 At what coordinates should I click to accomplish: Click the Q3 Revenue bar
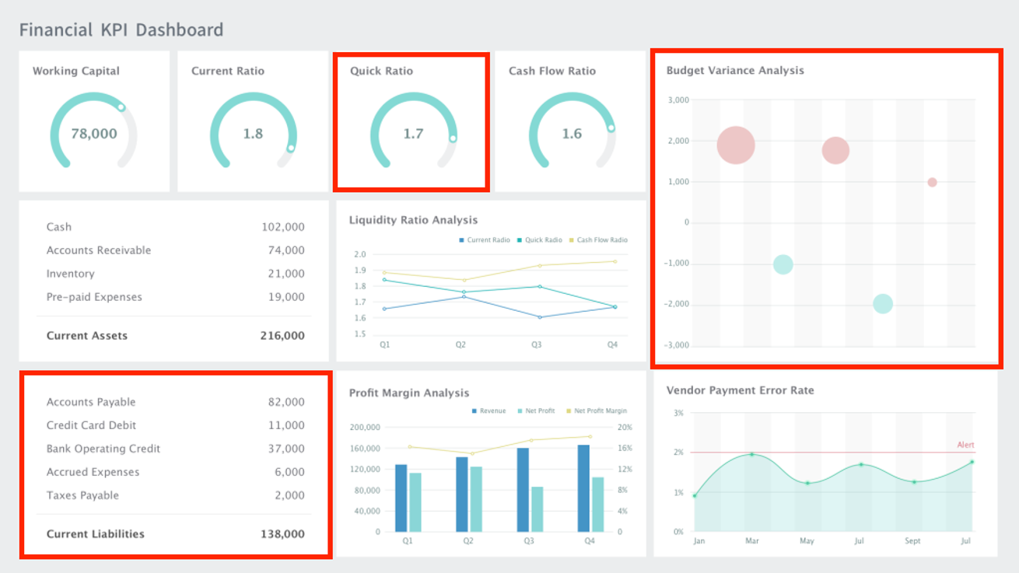click(x=523, y=490)
